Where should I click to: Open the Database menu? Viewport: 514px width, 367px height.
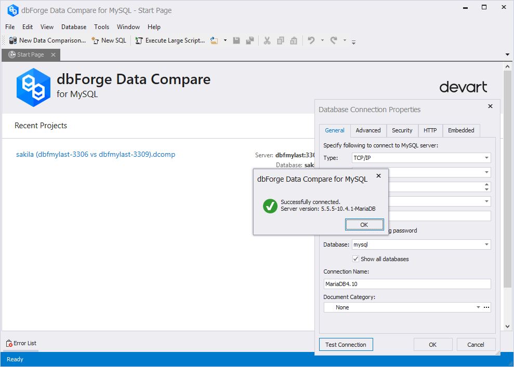tap(74, 27)
